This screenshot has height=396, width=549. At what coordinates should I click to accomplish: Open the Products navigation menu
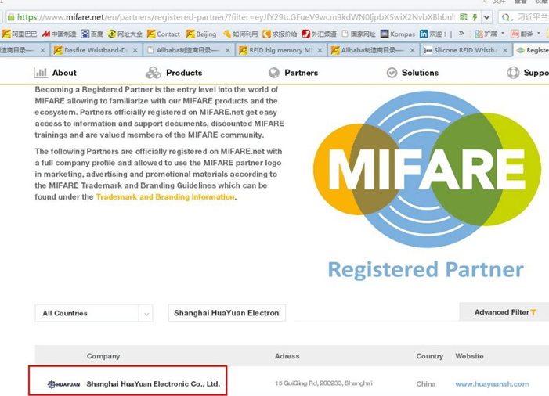pyautogui.click(x=174, y=73)
